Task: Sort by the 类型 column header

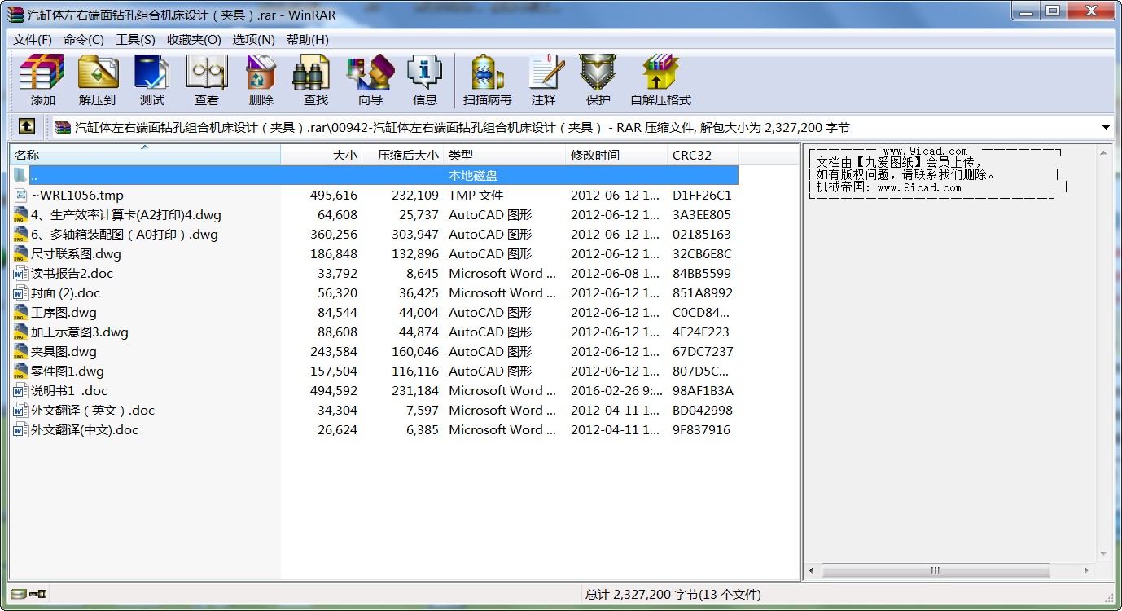Action: click(504, 155)
